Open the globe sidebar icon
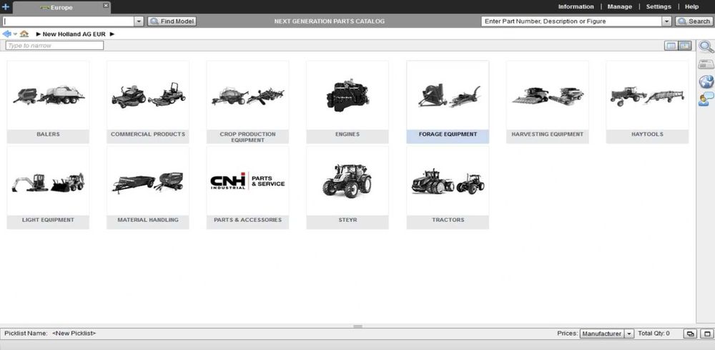This screenshot has height=350, width=715. pyautogui.click(x=706, y=82)
